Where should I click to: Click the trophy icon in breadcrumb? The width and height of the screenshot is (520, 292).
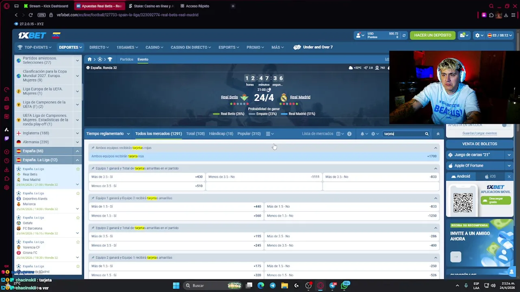(x=110, y=59)
